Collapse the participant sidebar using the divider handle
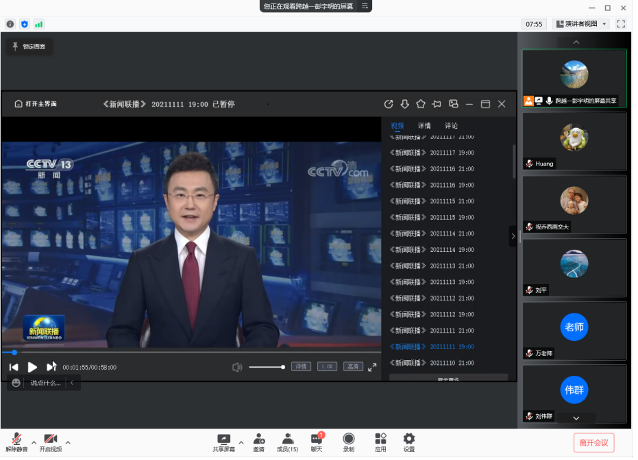 coord(519,236)
